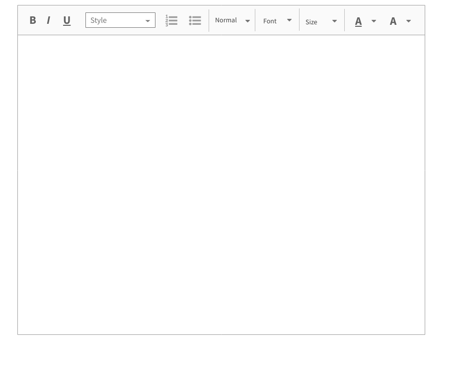Open the Style dropdown
The height and width of the screenshot is (384, 457).
click(x=120, y=20)
